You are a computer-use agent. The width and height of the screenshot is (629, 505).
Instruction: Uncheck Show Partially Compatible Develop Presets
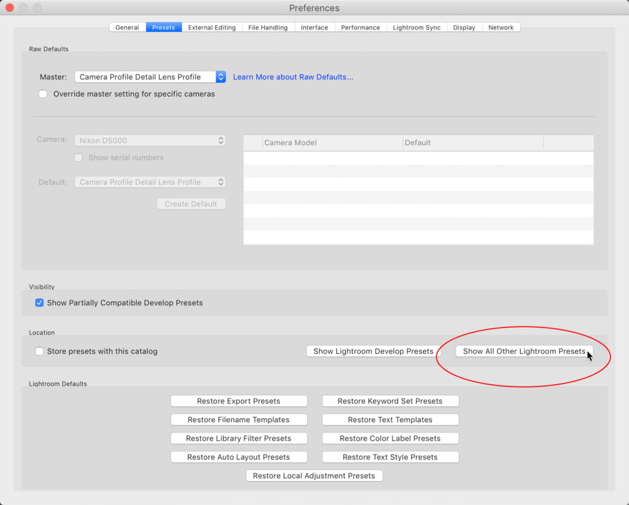pyautogui.click(x=40, y=303)
